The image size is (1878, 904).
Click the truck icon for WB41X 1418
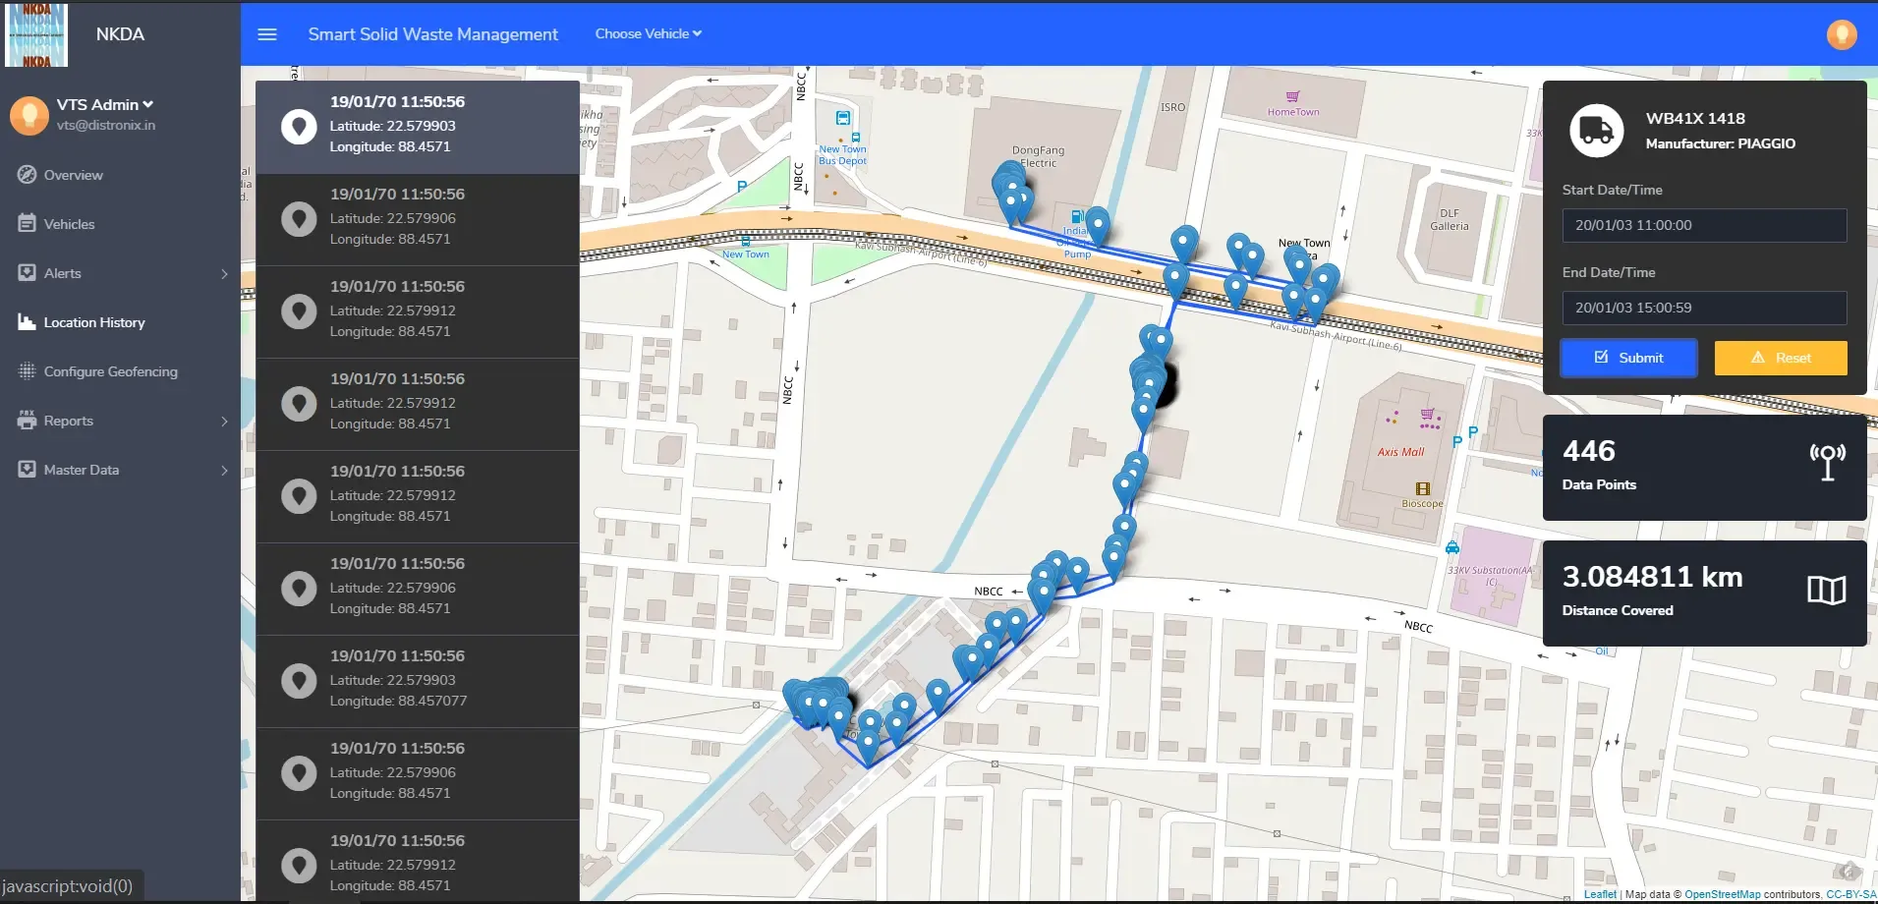click(1596, 129)
